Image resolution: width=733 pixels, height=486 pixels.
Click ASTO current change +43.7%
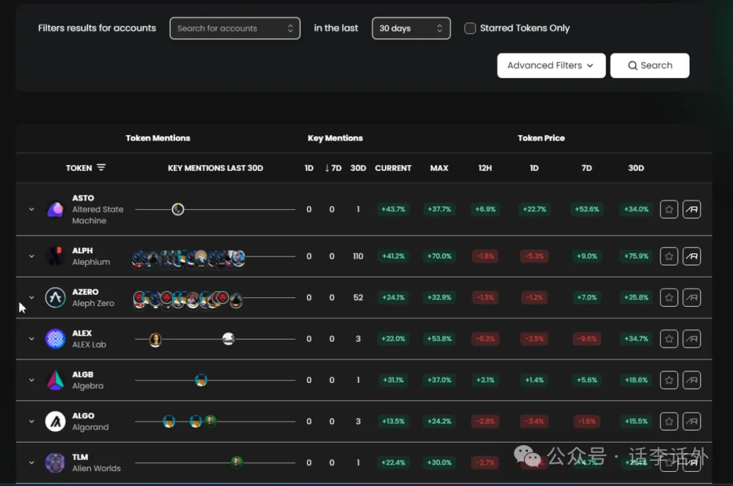coord(393,209)
